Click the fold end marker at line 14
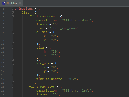 point(13,59)
